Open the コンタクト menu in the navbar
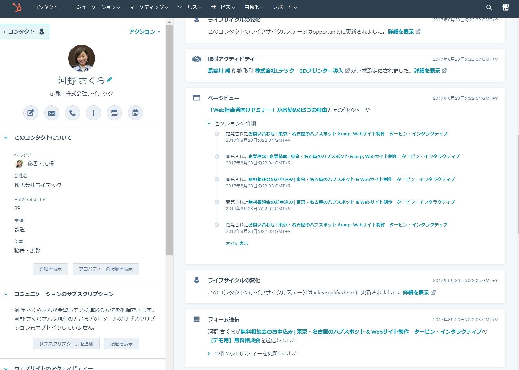 point(48,7)
